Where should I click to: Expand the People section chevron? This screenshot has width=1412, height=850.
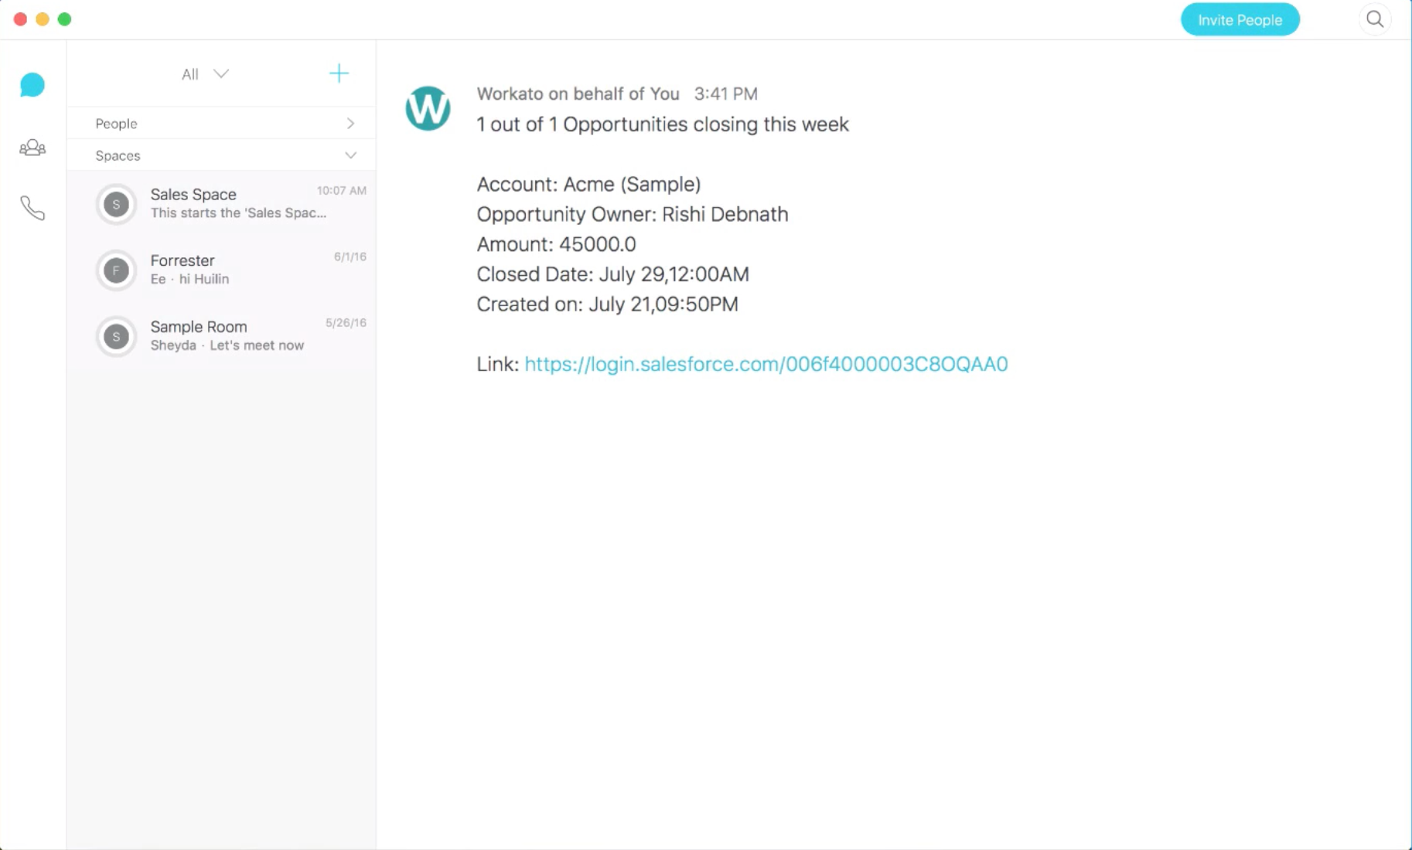click(x=350, y=124)
